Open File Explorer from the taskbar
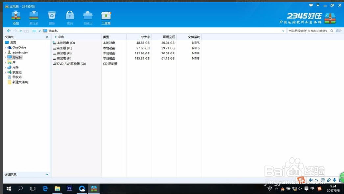344x194 pixels. tap(57, 189)
